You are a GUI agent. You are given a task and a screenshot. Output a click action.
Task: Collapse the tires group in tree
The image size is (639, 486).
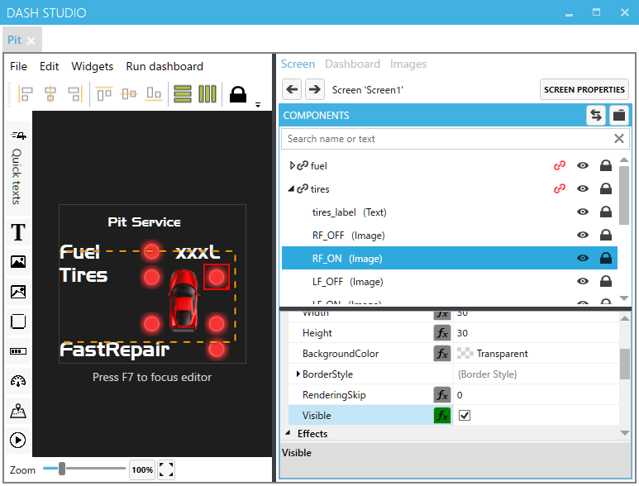pyautogui.click(x=291, y=189)
